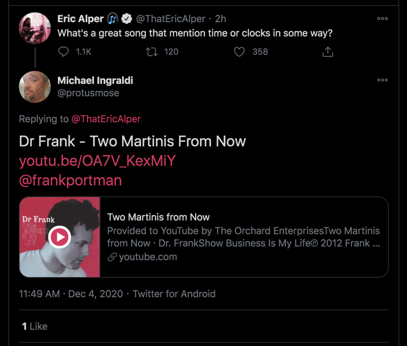Open more options on Eric Alper's tweet
407x346 pixels.
coord(382,19)
